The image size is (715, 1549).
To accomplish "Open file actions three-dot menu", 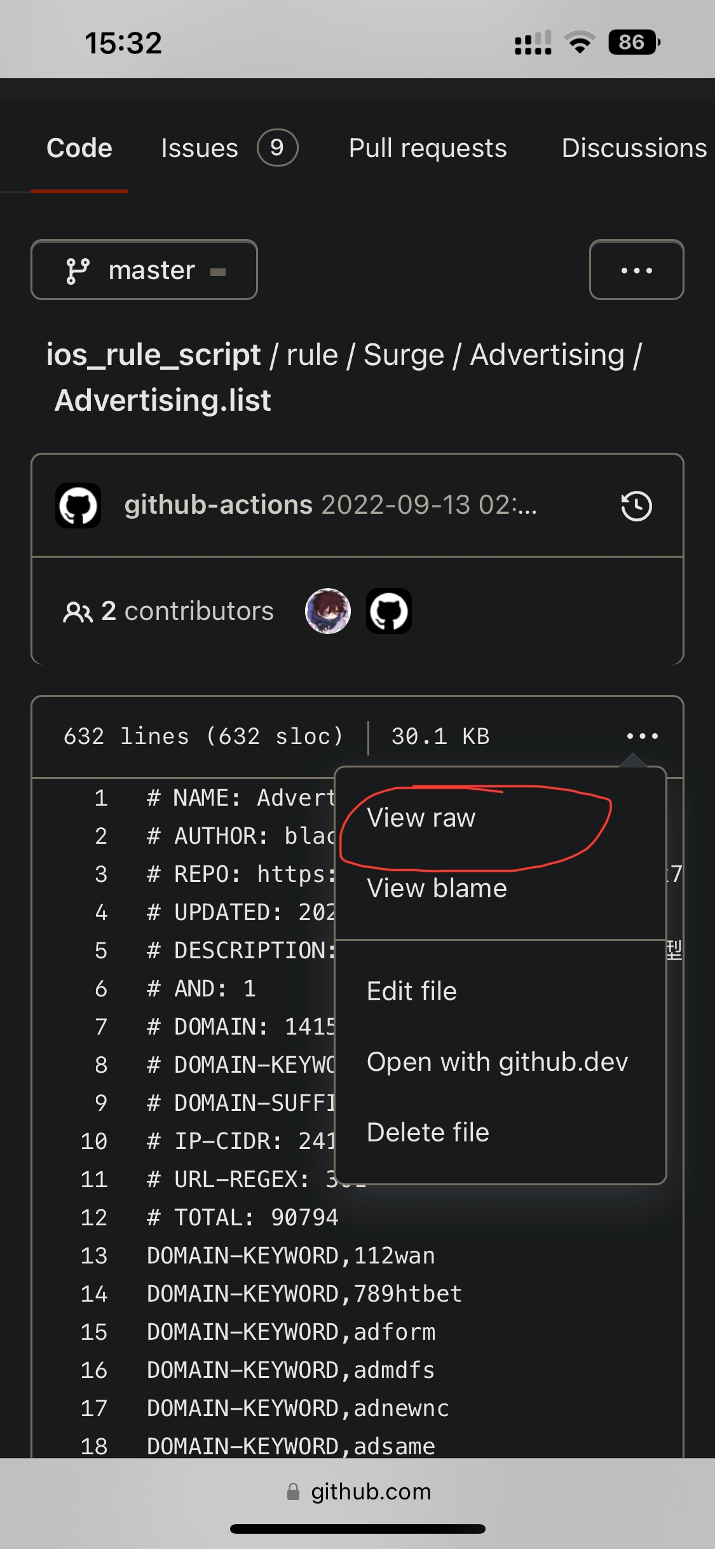I will pos(642,736).
